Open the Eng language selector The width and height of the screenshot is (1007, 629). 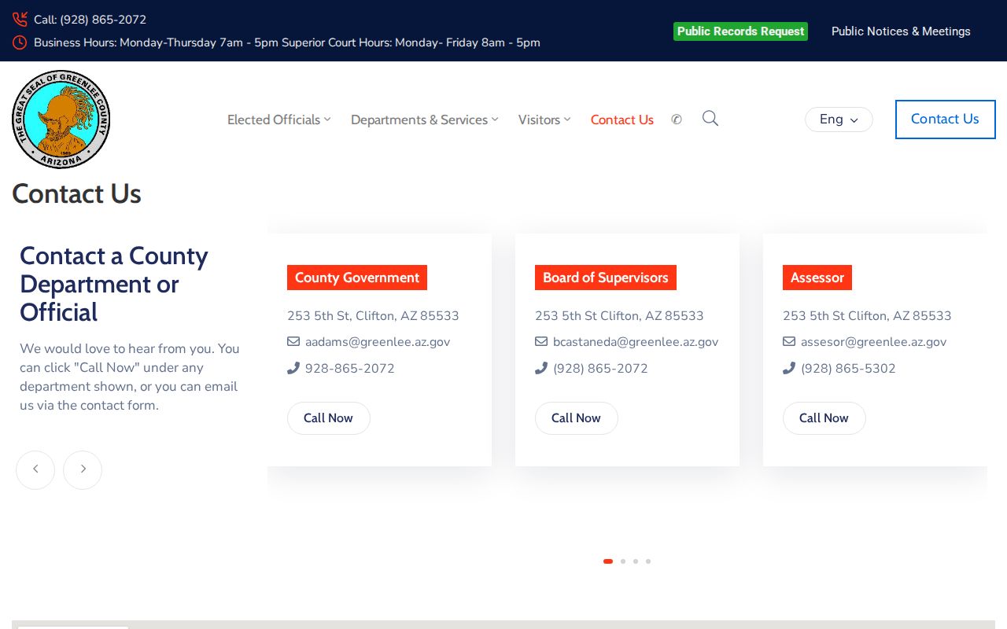point(839,120)
